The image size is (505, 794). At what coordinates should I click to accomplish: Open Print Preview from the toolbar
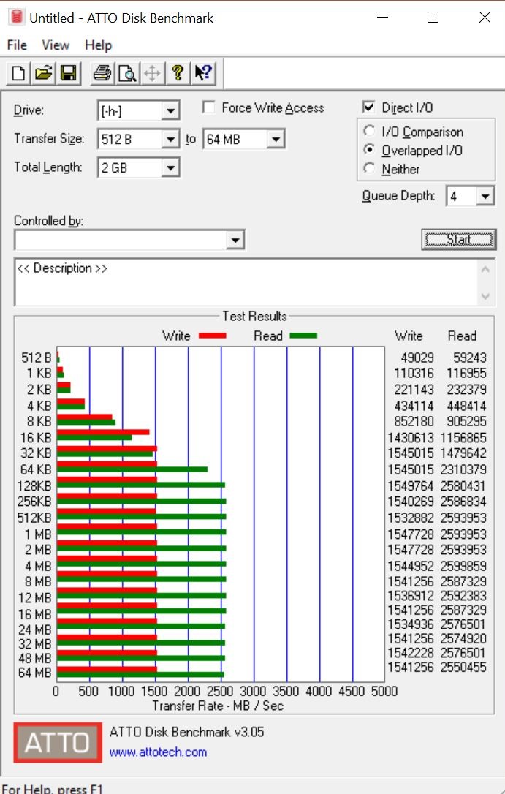[127, 73]
